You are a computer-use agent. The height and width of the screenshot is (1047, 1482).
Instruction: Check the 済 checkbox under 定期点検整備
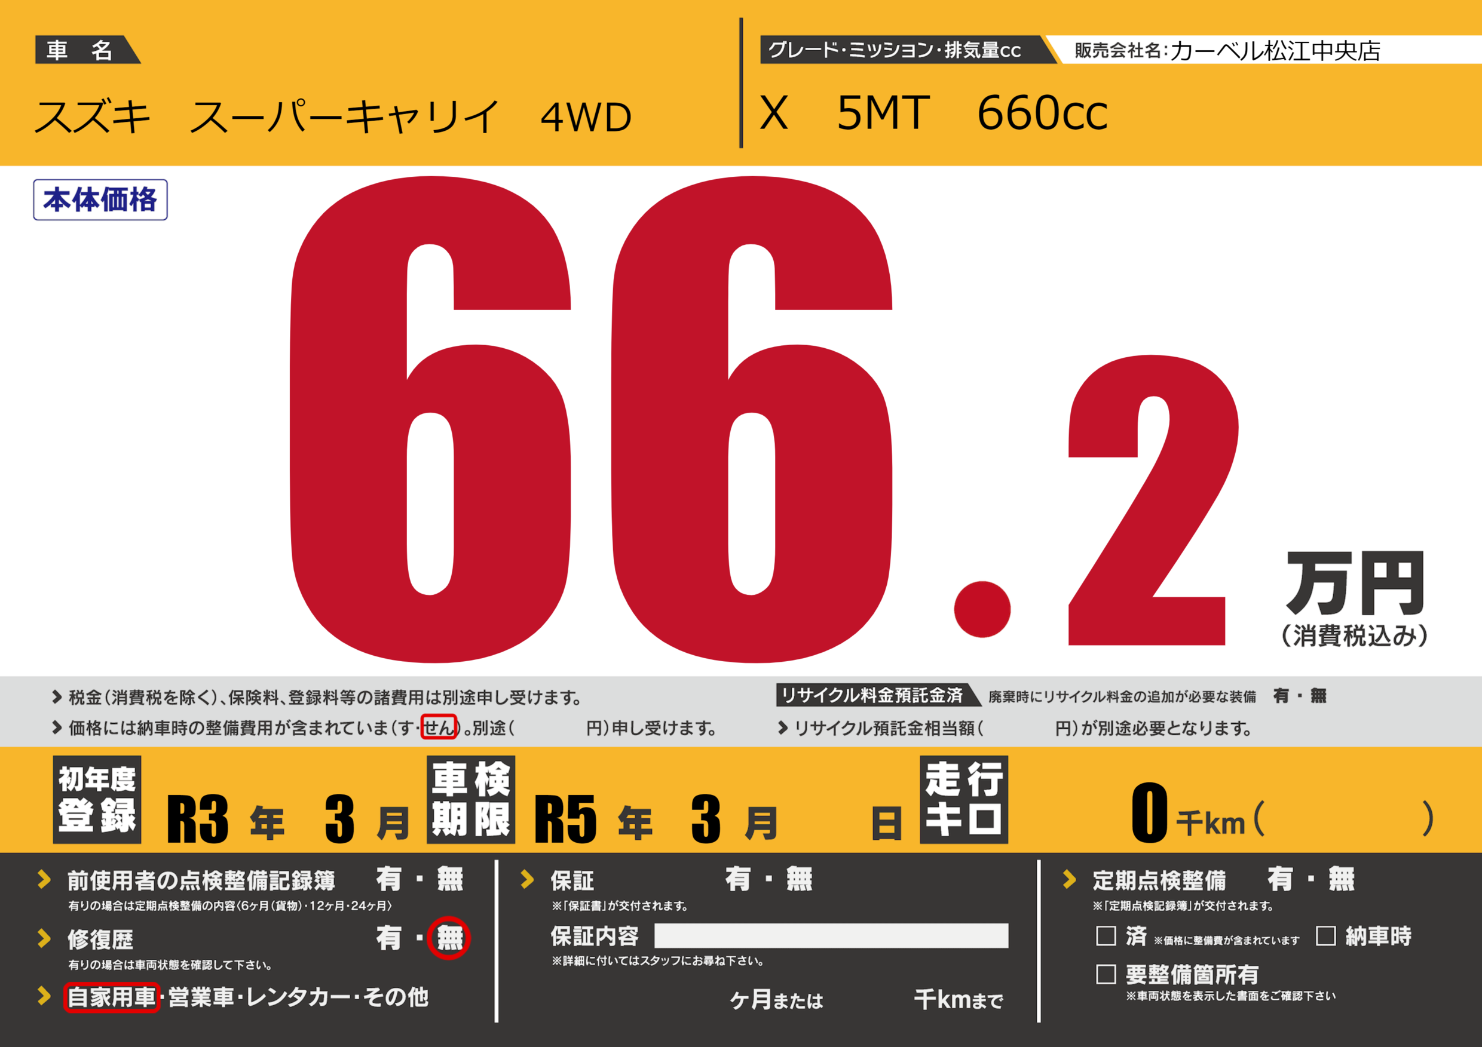point(1106,936)
